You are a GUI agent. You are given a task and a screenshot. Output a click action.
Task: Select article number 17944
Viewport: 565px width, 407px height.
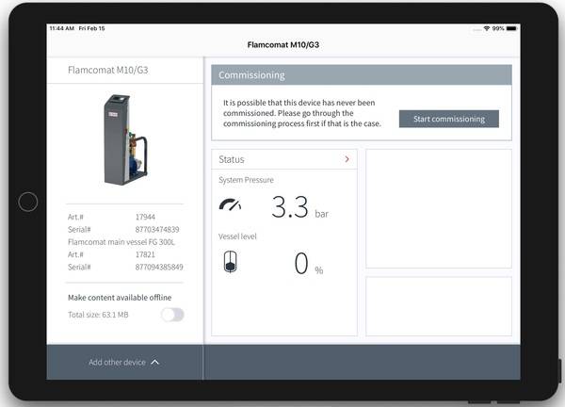coord(145,217)
